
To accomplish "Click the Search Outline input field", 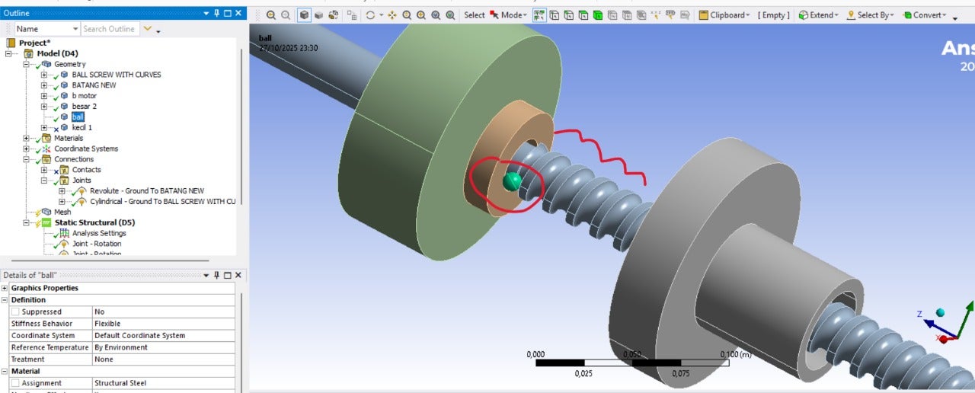I will [x=110, y=29].
